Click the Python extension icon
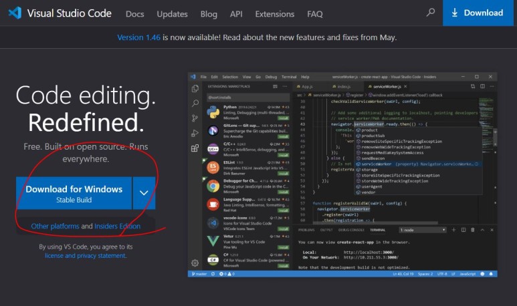The height and width of the screenshot is (306, 517). (x=213, y=112)
